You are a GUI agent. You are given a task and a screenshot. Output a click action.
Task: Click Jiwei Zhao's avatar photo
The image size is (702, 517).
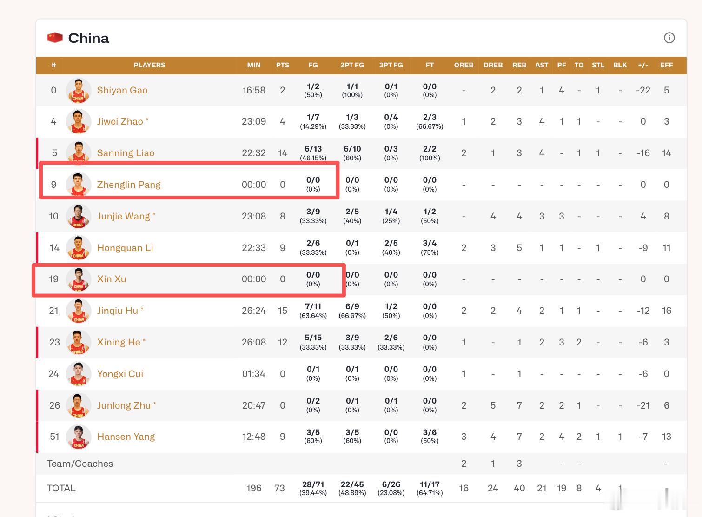point(78,121)
